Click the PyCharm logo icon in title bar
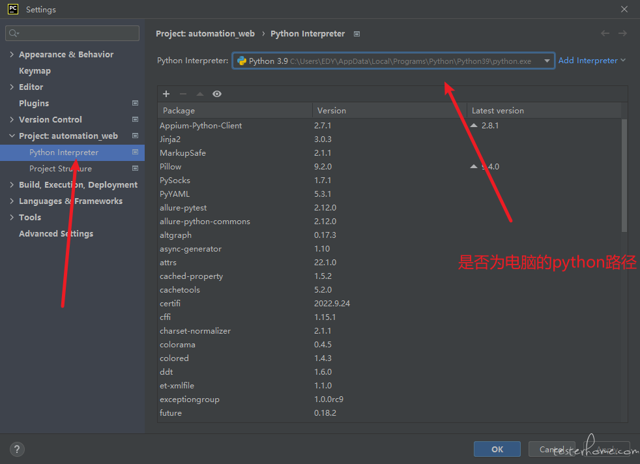Viewport: 640px width, 464px height. [13, 9]
